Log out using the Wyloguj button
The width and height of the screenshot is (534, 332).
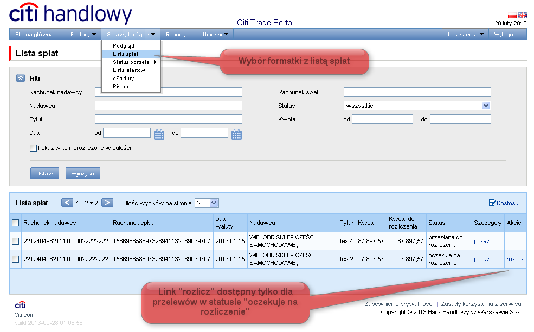[504, 34]
